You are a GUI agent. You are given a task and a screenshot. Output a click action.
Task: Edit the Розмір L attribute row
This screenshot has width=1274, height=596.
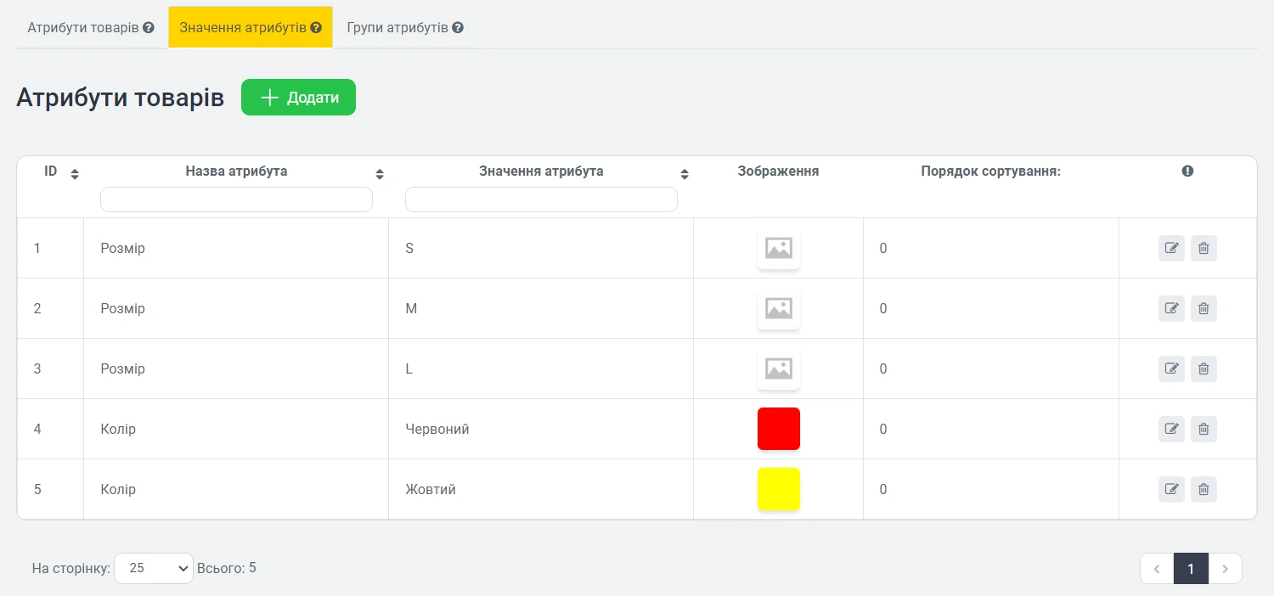pos(1171,369)
